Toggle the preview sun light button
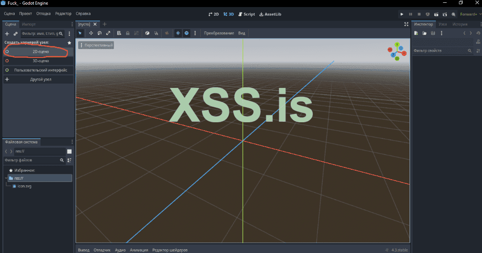 tap(178, 33)
